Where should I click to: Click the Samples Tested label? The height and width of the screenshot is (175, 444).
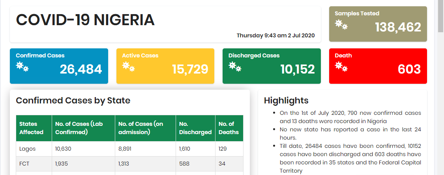click(357, 13)
